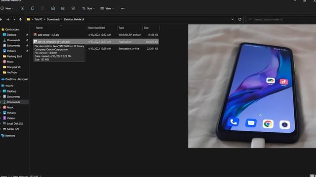Click the WinRAR ZIP archive type cell
The height and width of the screenshot is (177, 316).
pos(129,35)
